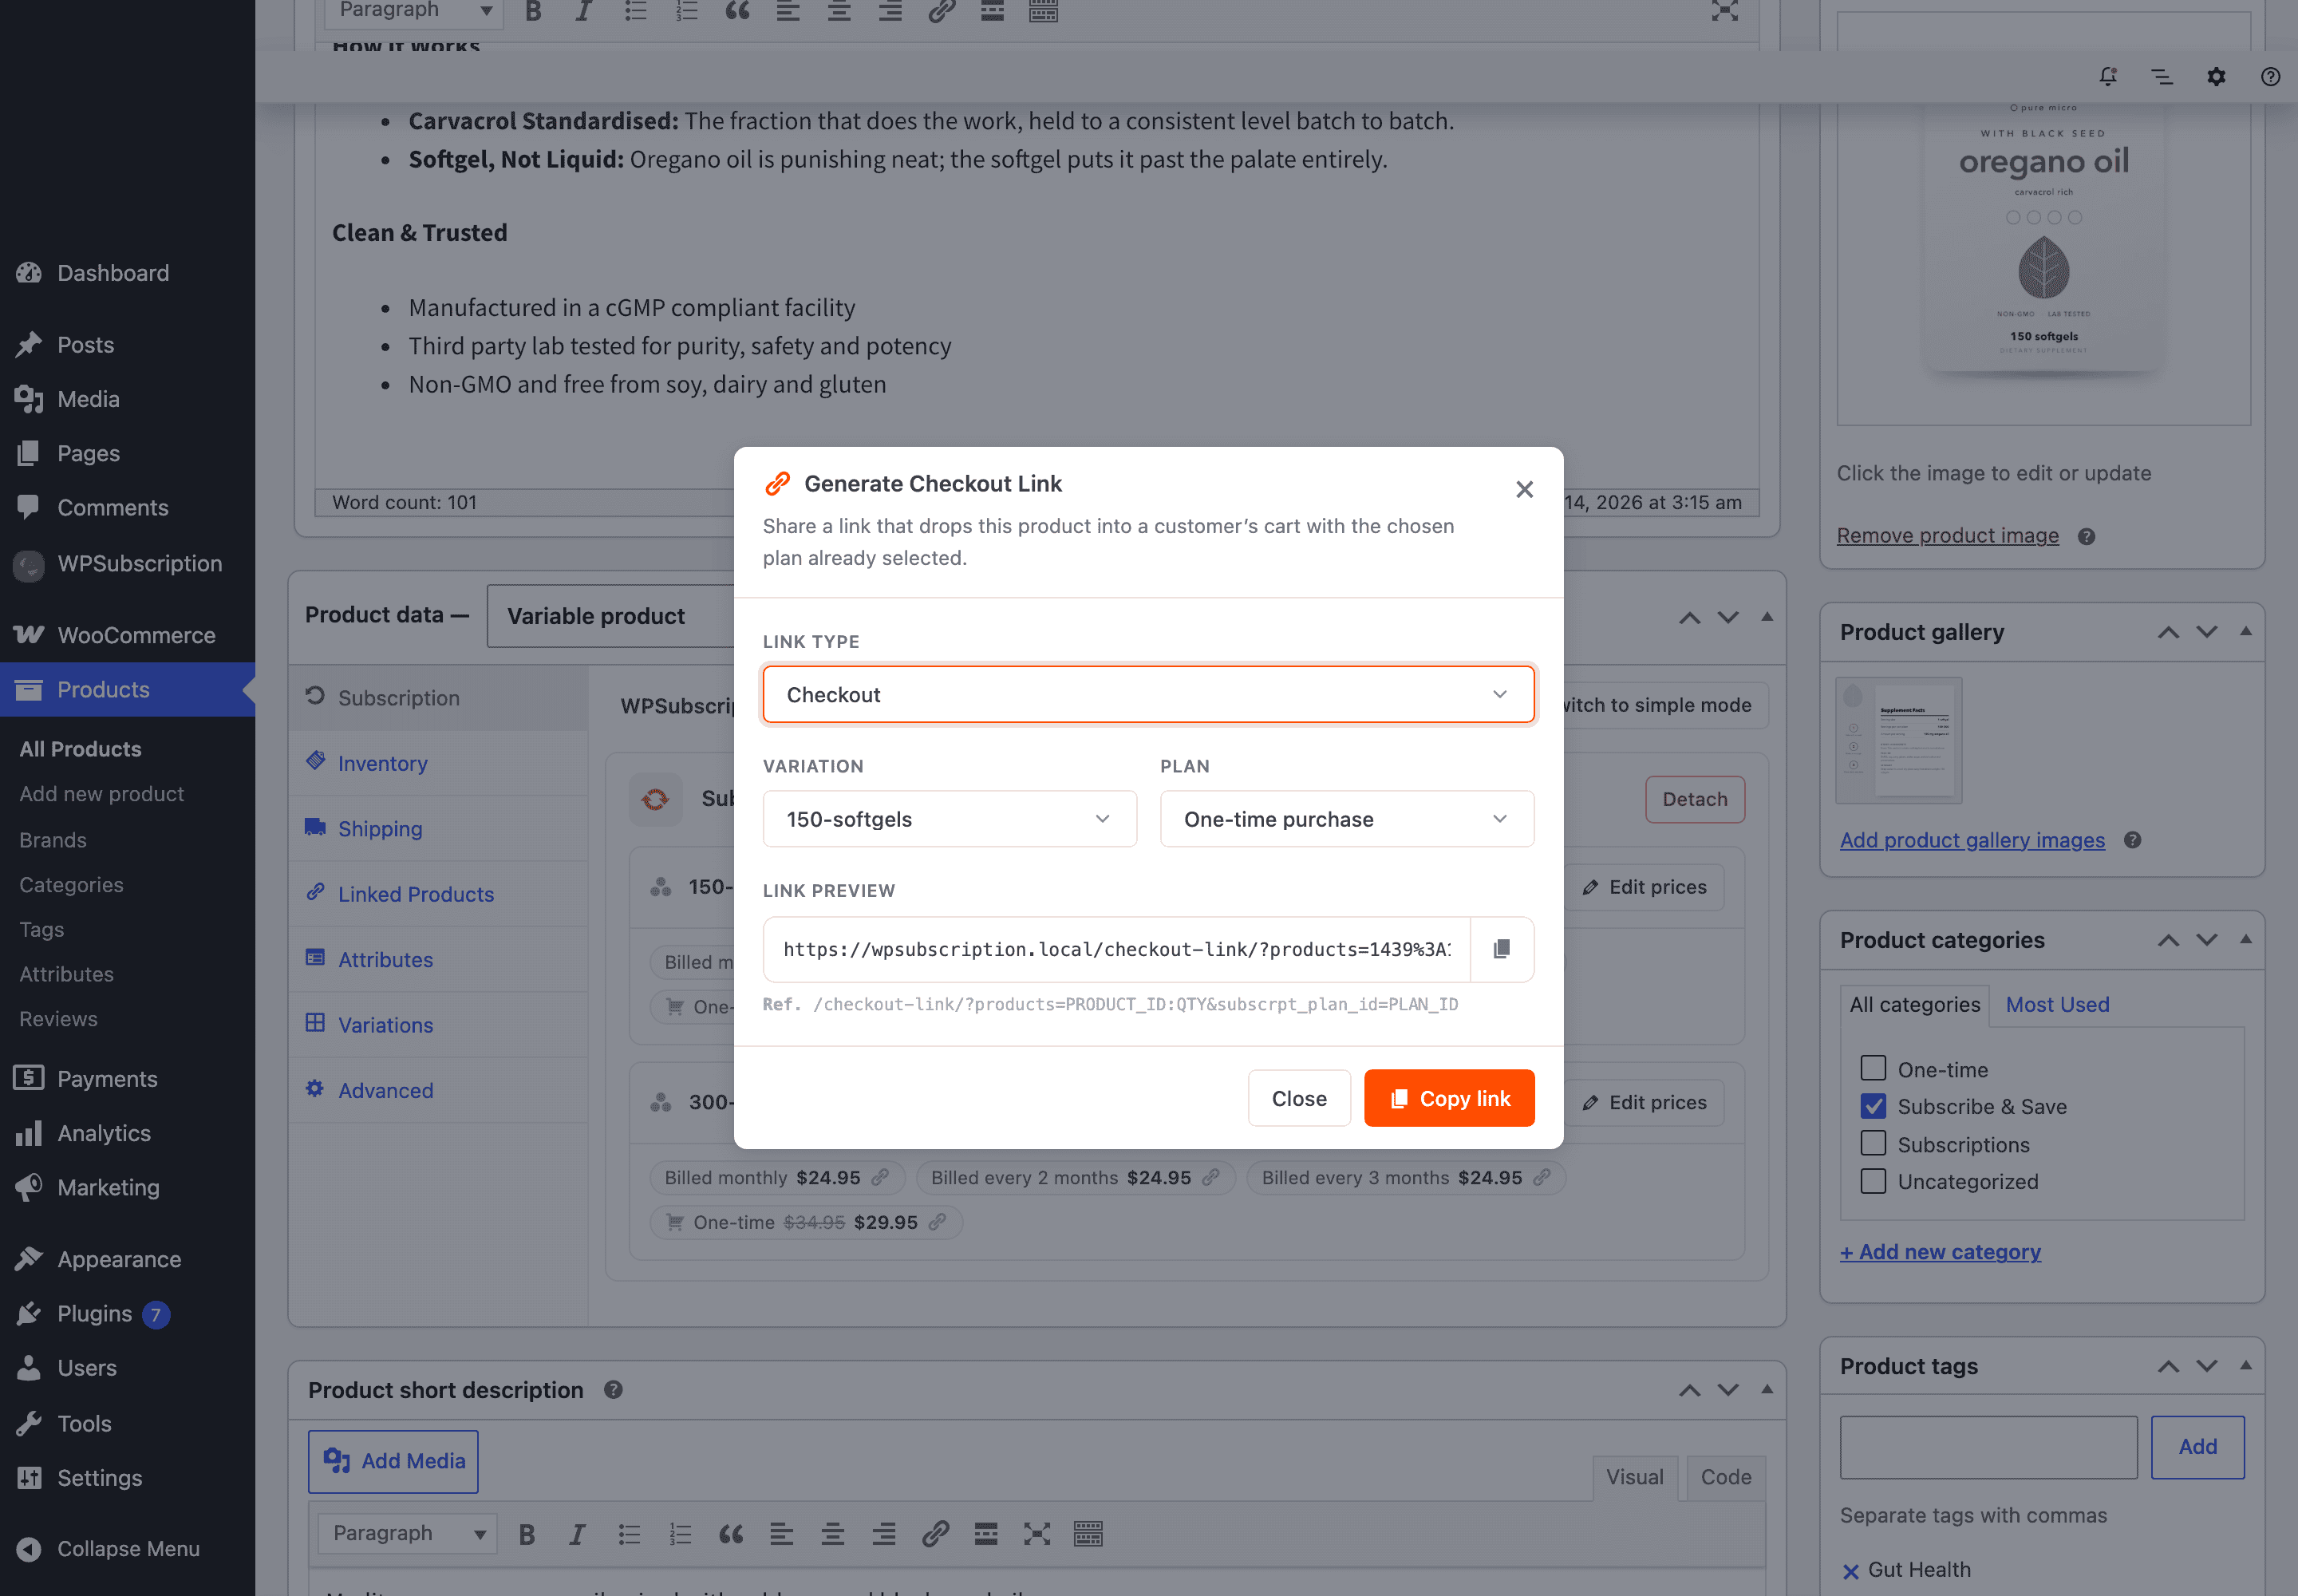Uncheck the Subscribe & Save category
This screenshot has height=1596, width=2298.
1873,1106
